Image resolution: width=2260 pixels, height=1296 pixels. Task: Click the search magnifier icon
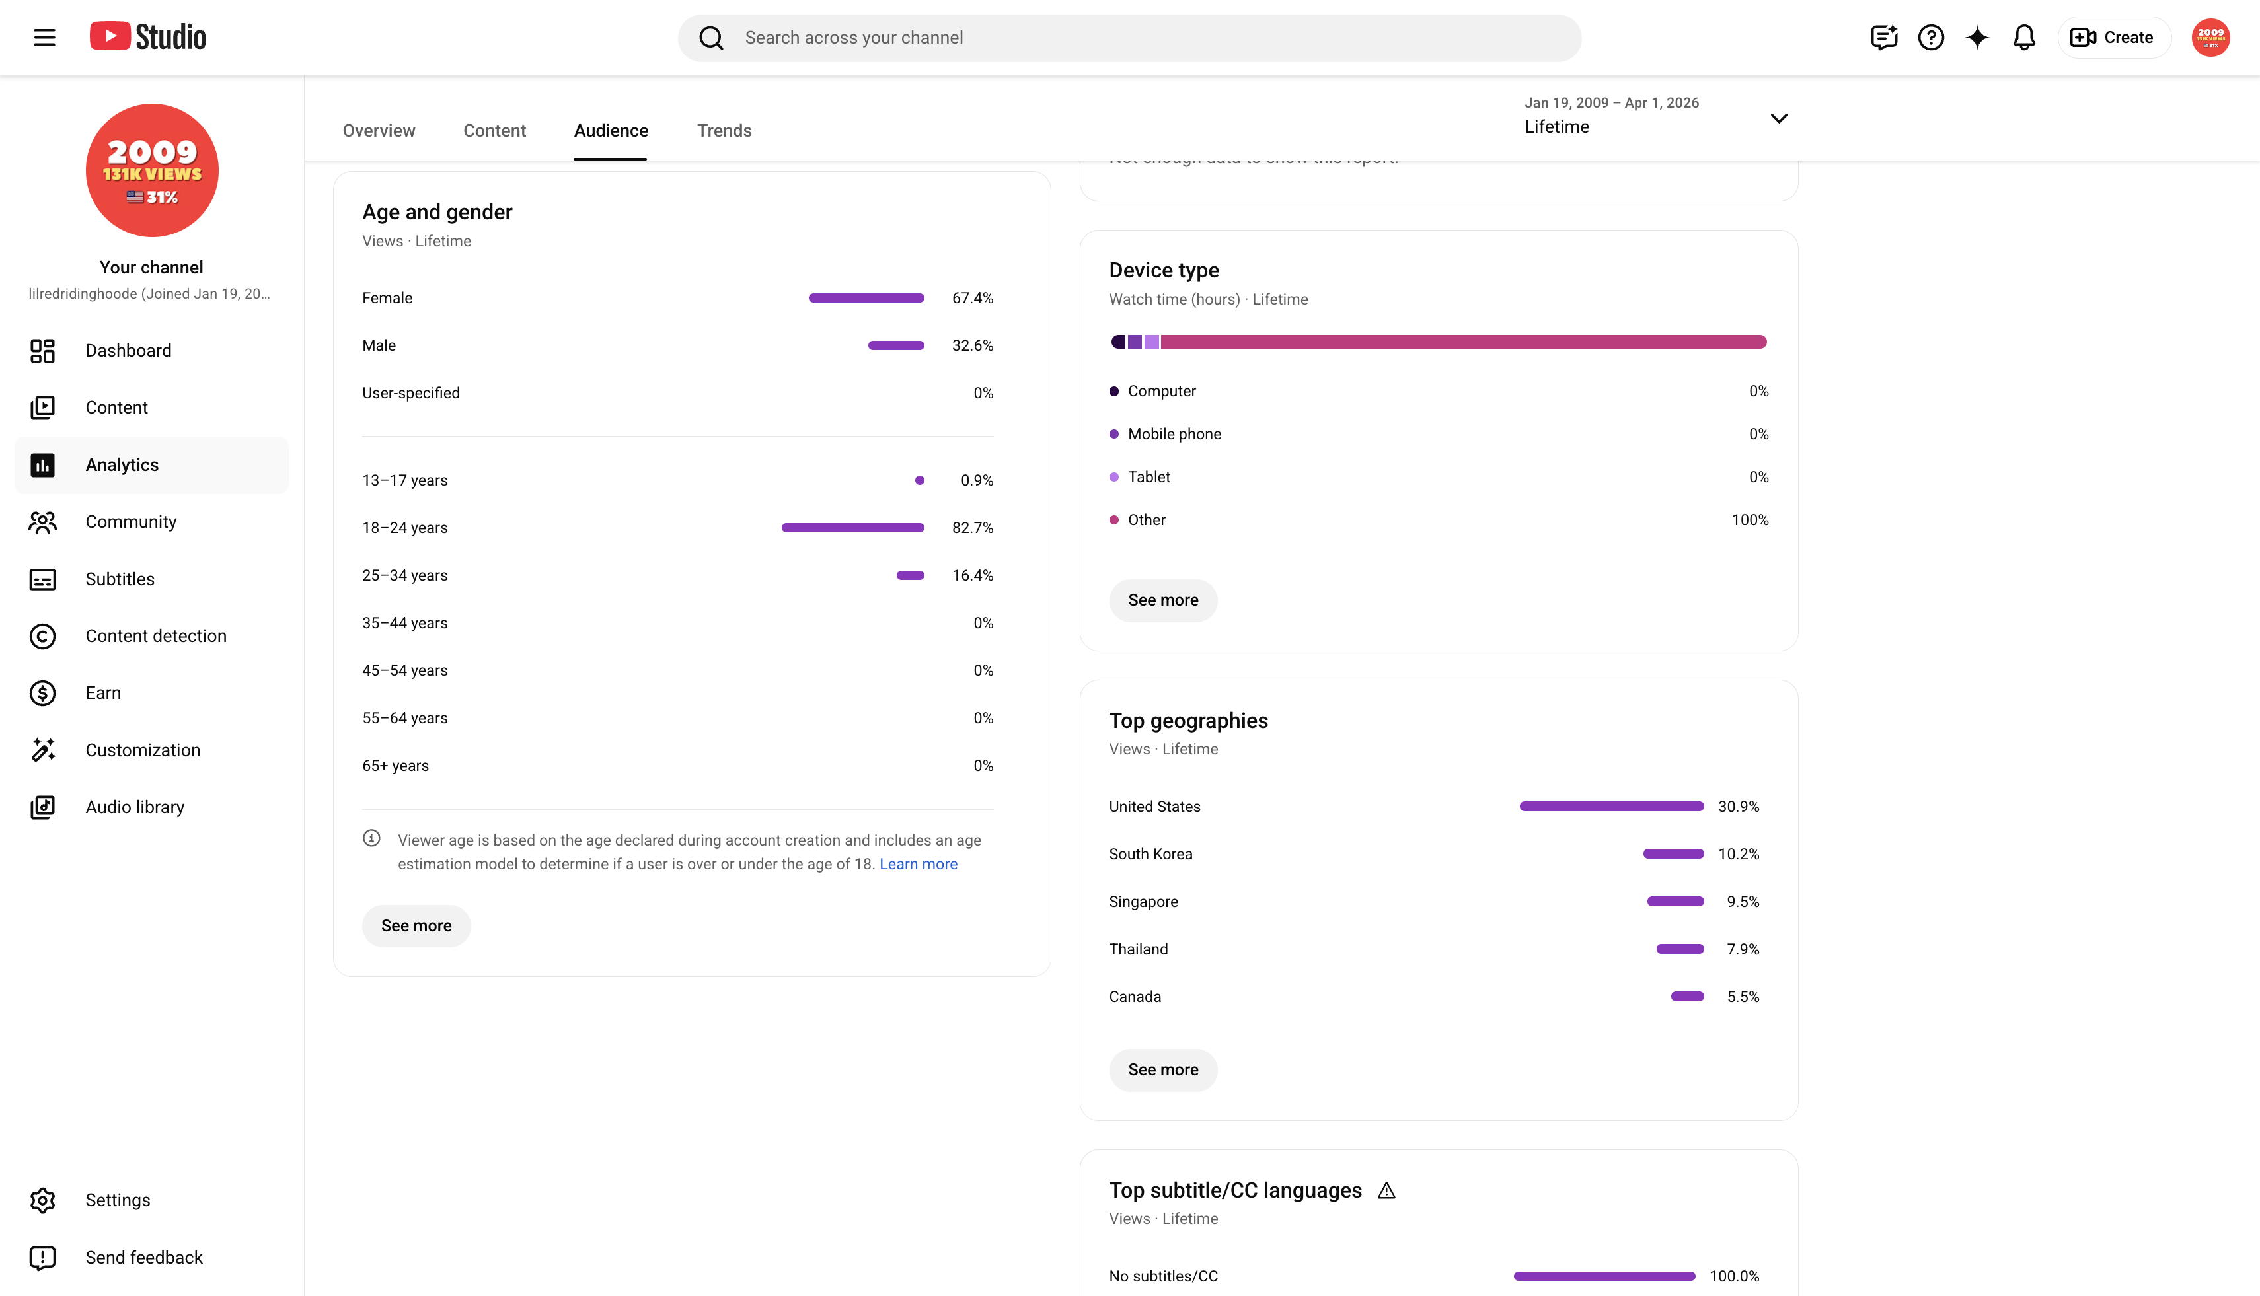pyautogui.click(x=710, y=38)
